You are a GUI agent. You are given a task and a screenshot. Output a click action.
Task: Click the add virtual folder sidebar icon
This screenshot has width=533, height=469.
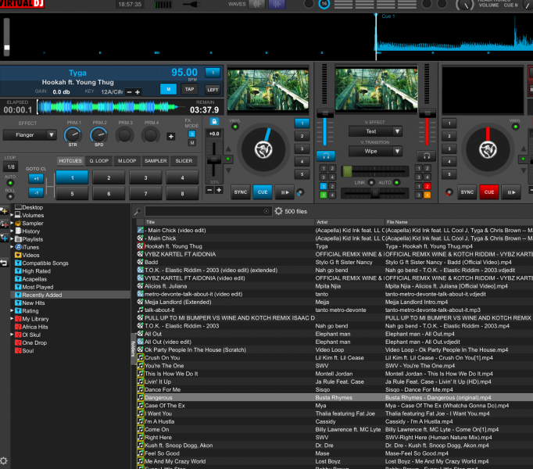(4, 224)
